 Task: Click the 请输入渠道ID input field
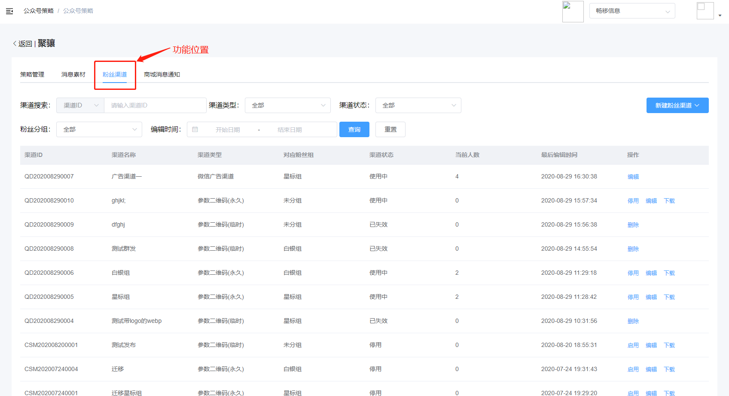pos(155,105)
